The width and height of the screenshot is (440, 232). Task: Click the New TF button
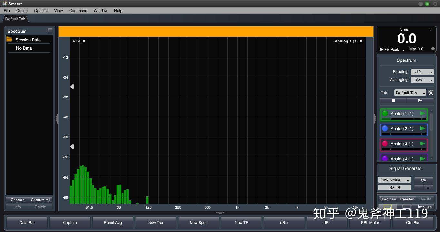click(x=241, y=223)
